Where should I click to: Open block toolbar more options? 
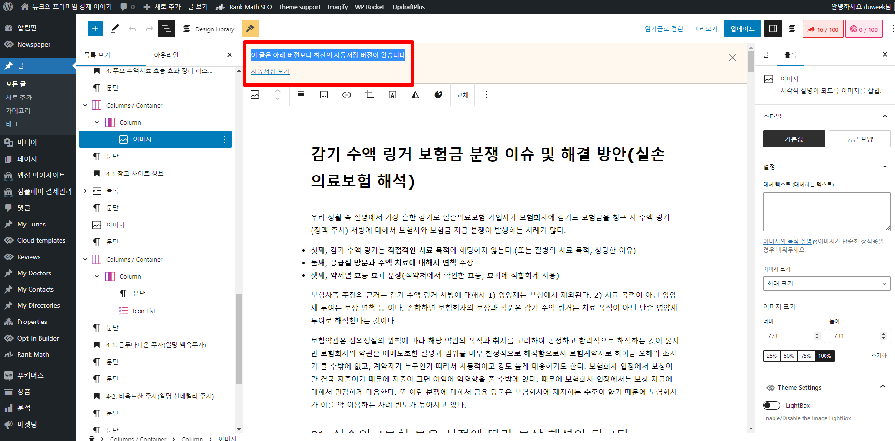[x=486, y=95]
